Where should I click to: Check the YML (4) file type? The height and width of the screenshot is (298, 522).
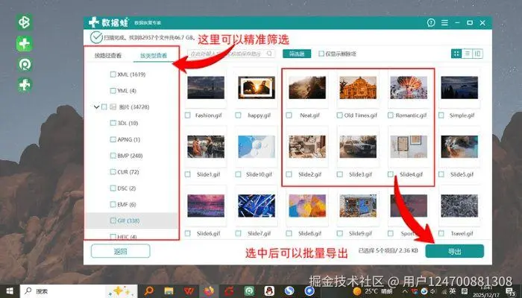(x=113, y=91)
